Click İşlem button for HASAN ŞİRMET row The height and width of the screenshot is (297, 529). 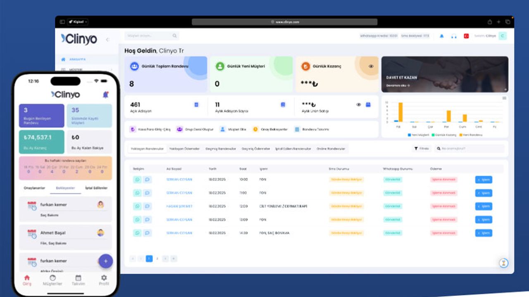click(484, 206)
